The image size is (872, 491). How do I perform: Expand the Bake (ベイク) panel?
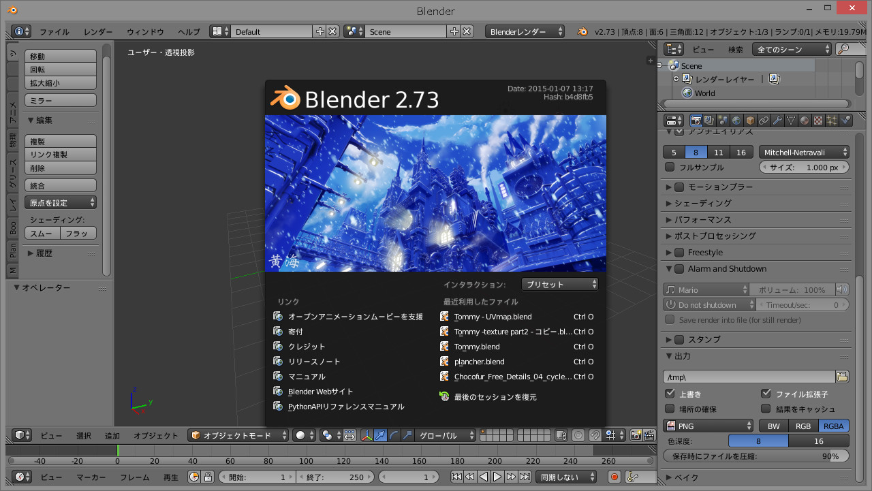click(x=682, y=477)
